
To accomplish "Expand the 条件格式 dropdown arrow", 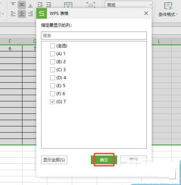I will pyautogui.click(x=177, y=14).
